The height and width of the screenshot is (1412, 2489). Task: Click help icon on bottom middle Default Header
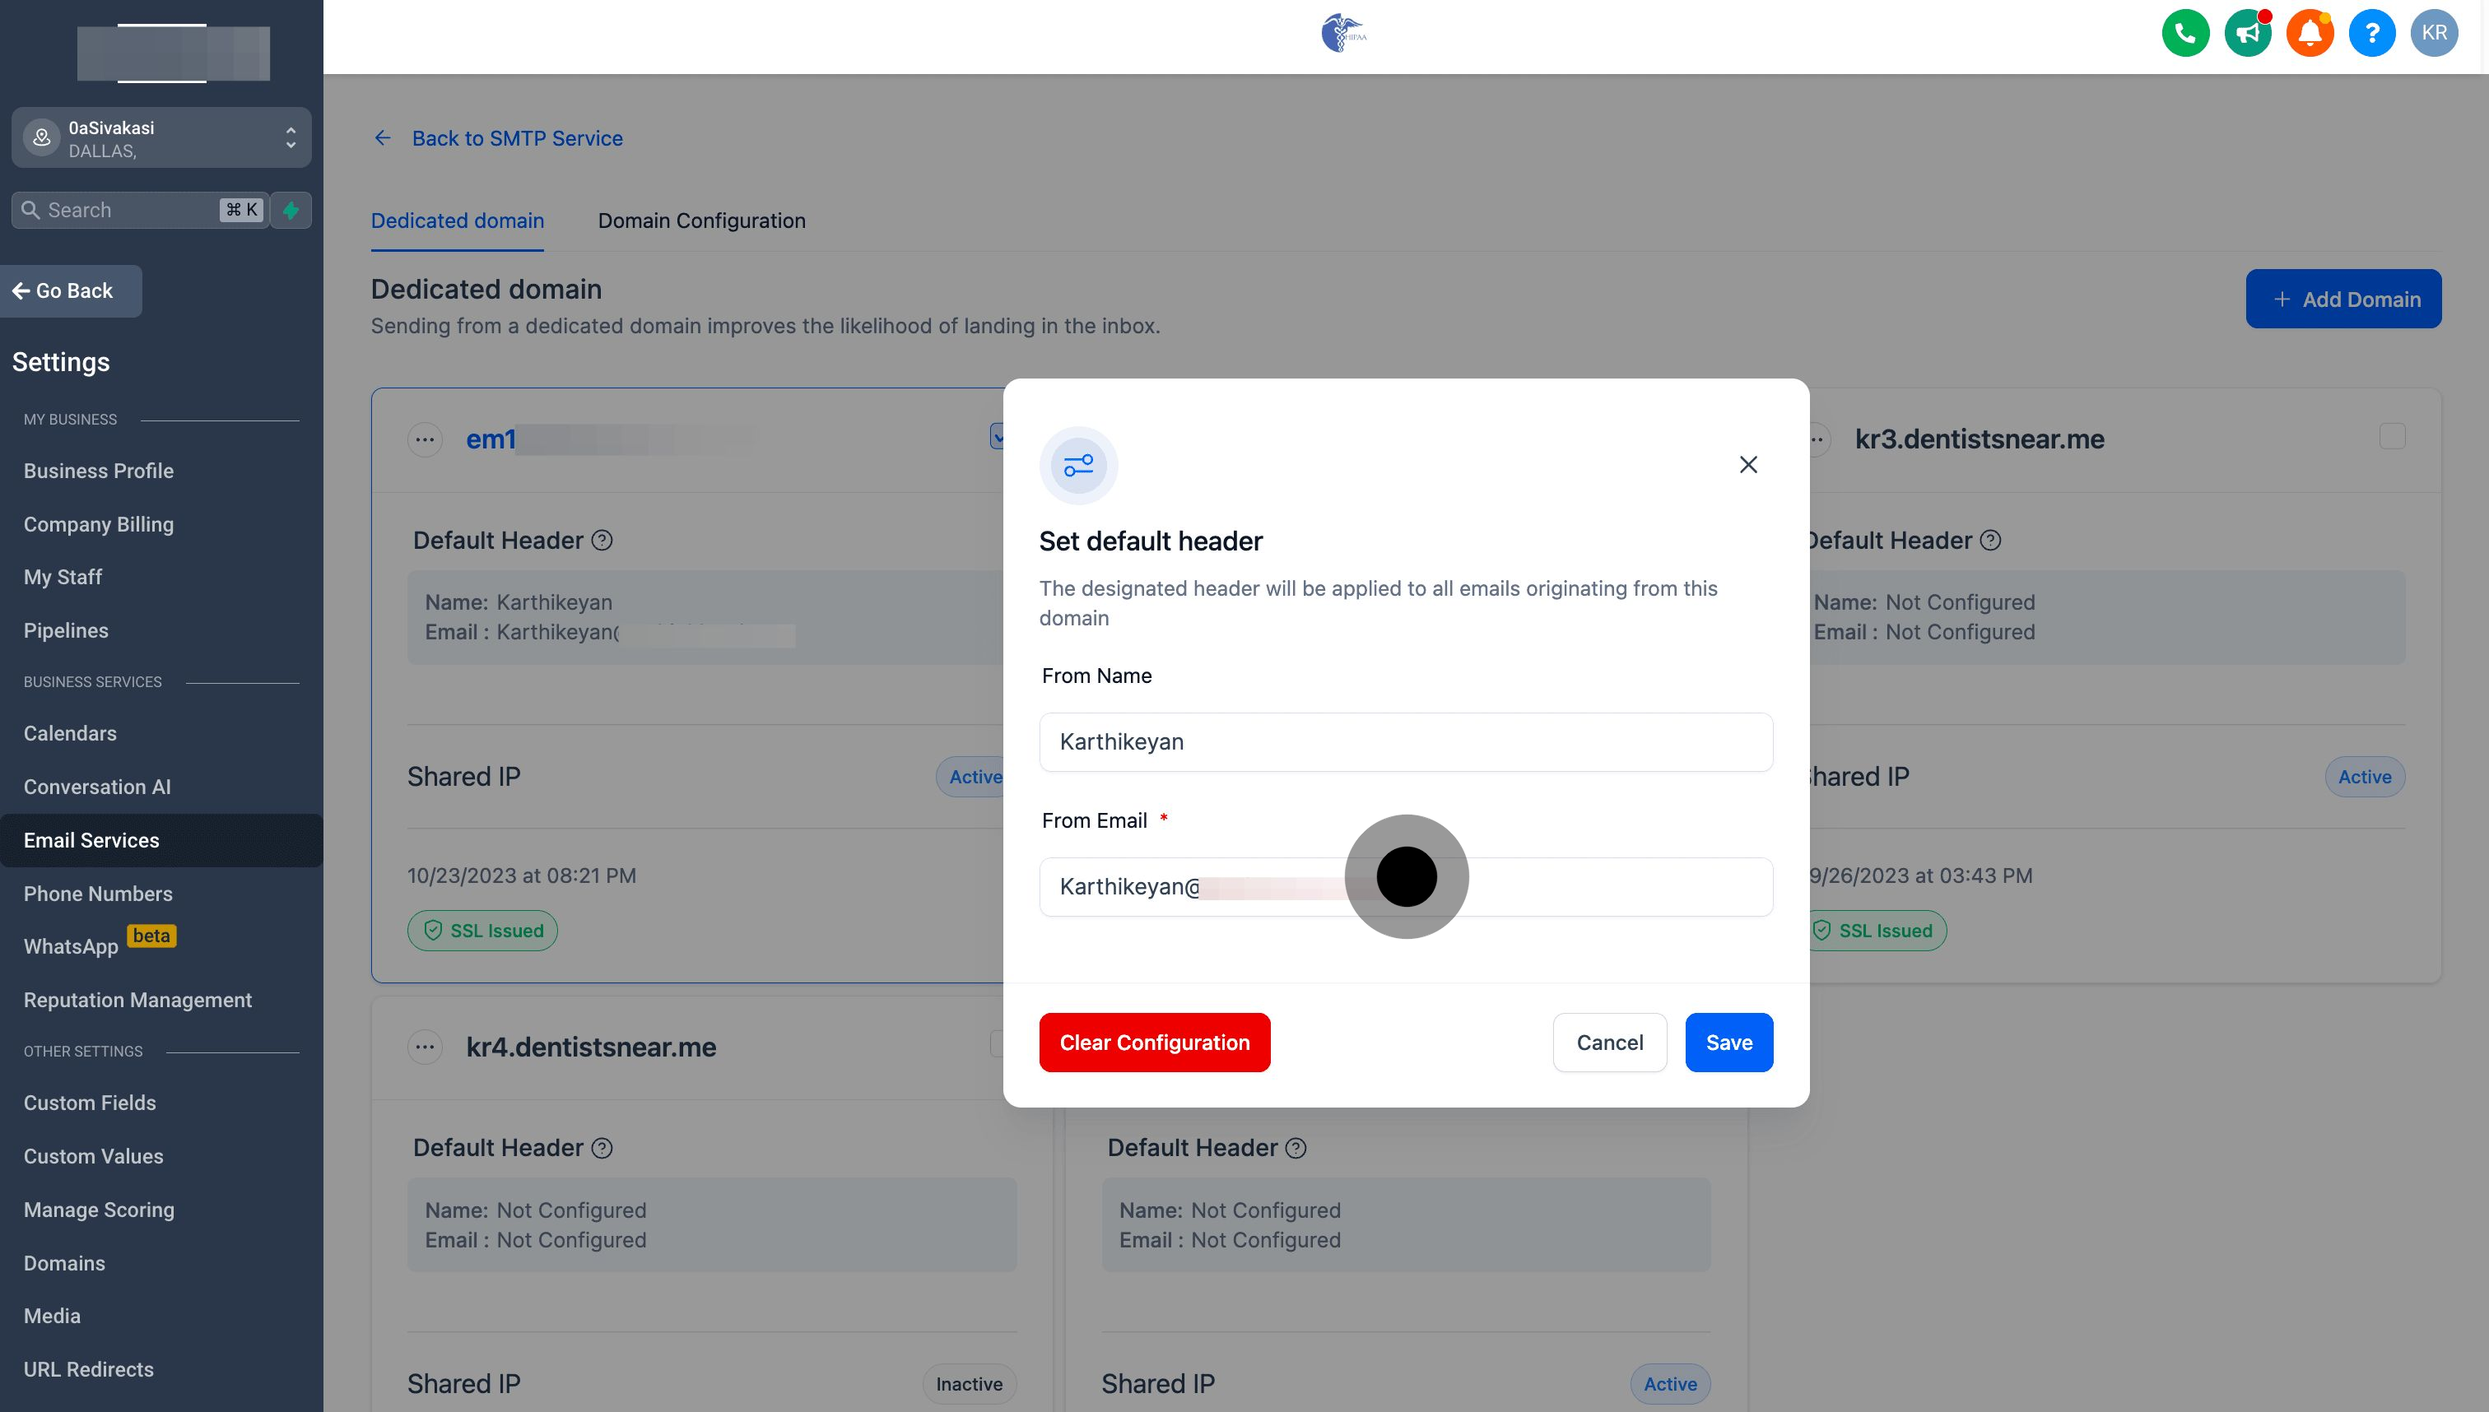pyautogui.click(x=1296, y=1148)
